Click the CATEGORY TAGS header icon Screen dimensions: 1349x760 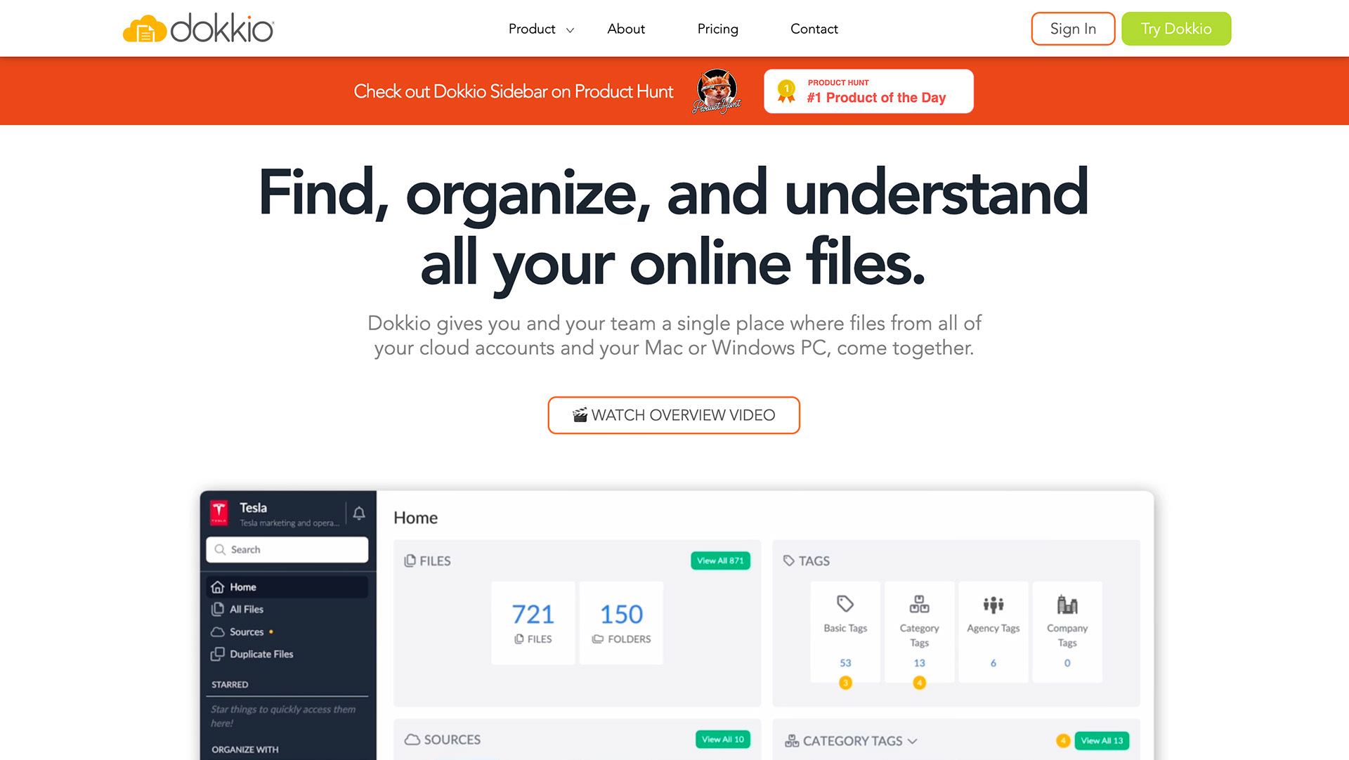point(792,740)
